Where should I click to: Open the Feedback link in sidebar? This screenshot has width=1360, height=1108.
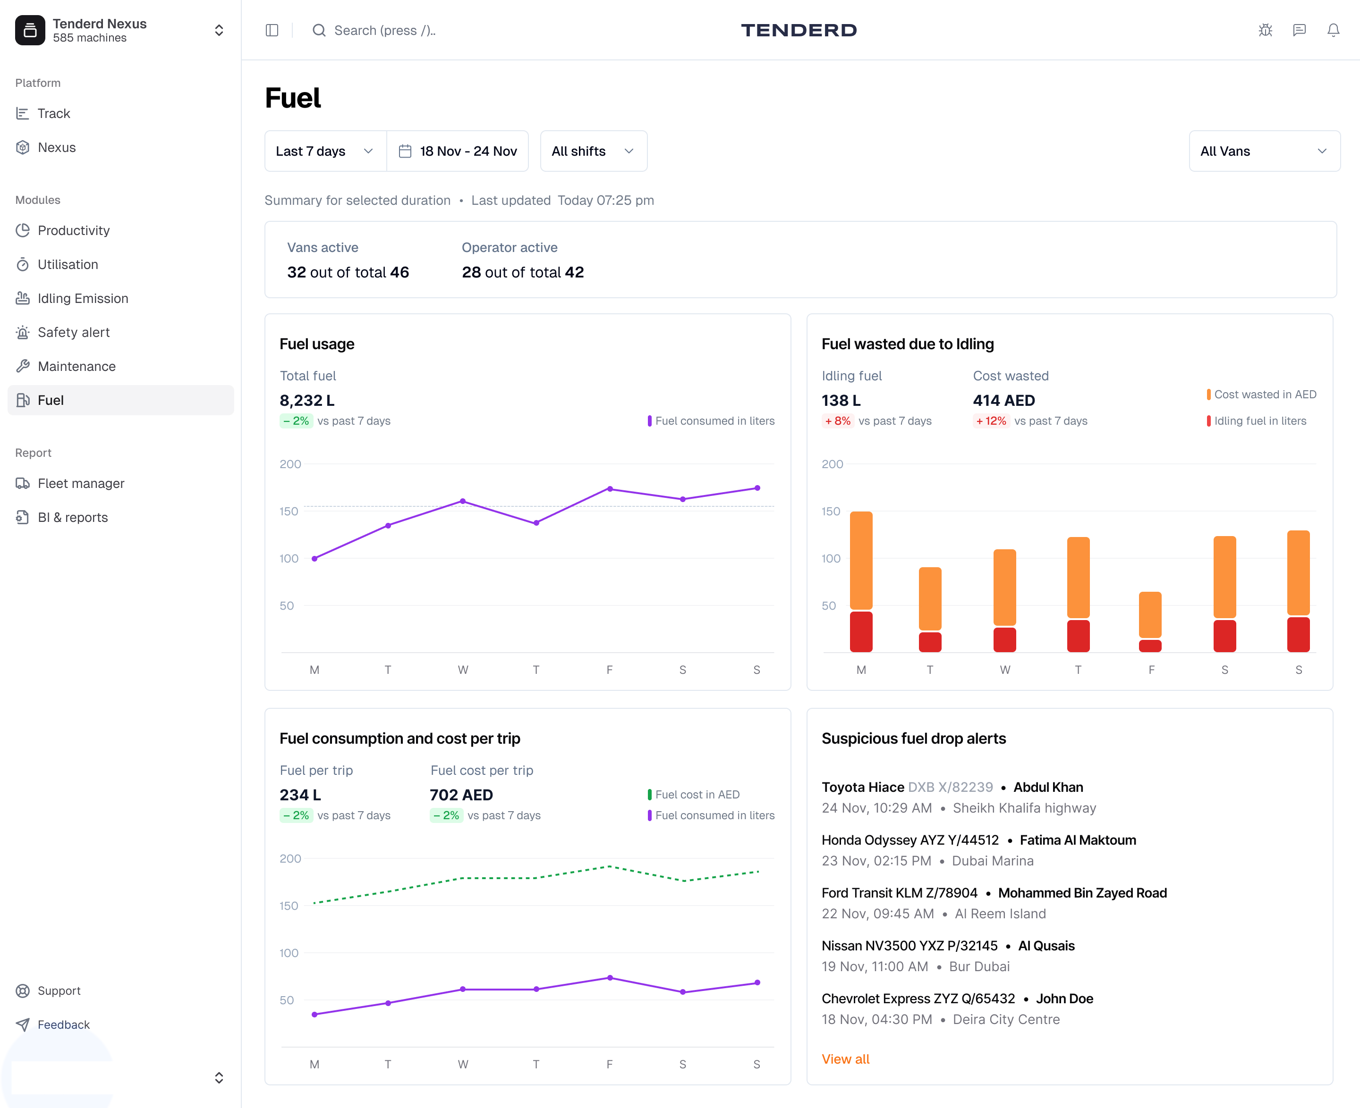pyautogui.click(x=63, y=1024)
